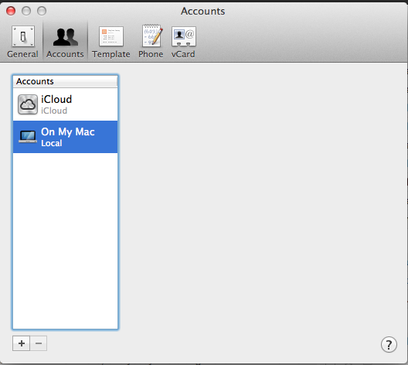Remove selected account with minus button
Image resolution: width=408 pixels, height=365 pixels.
39,343
